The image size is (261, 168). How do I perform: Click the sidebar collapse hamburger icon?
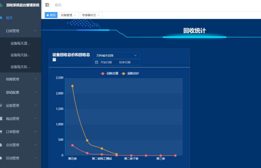(47, 5)
